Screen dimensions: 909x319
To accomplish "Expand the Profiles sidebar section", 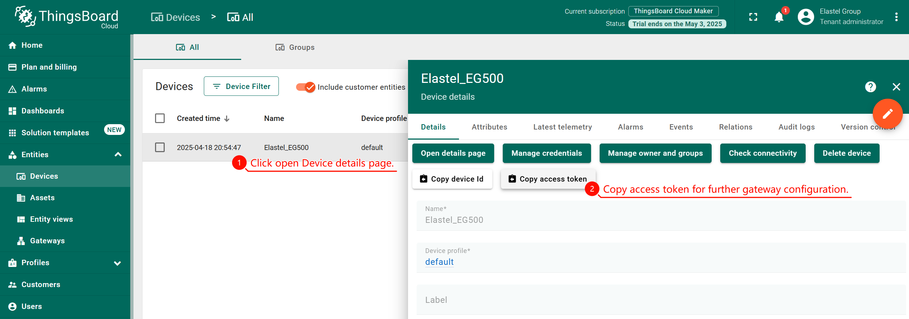I will point(117,263).
